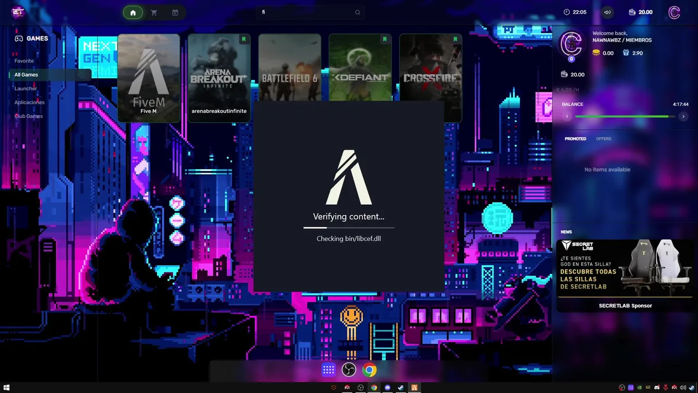Image resolution: width=698 pixels, height=393 pixels.
Task: Select Favorite in the Games sidebar
Action: point(24,61)
